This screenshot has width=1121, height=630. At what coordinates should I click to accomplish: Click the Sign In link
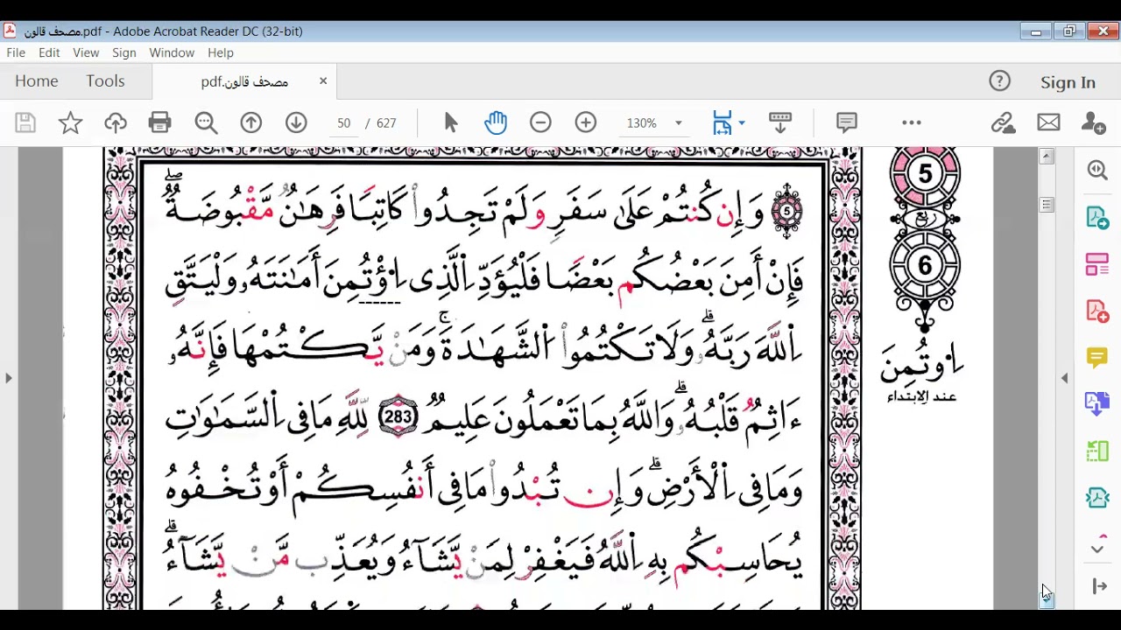(1068, 82)
